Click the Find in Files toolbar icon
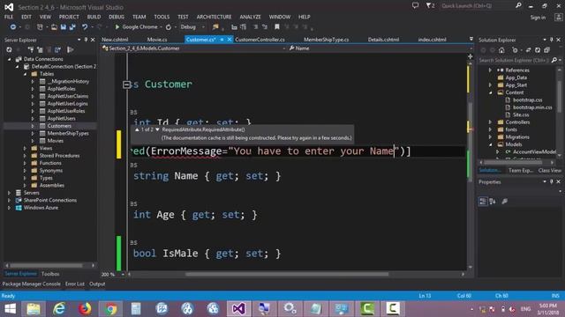Screen dimensions: 565x317 215,27
